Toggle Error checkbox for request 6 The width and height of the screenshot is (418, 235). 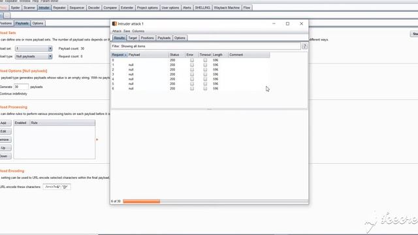click(x=192, y=89)
